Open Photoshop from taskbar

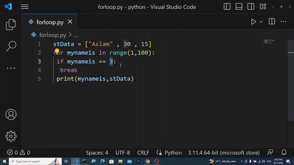coord(138,161)
